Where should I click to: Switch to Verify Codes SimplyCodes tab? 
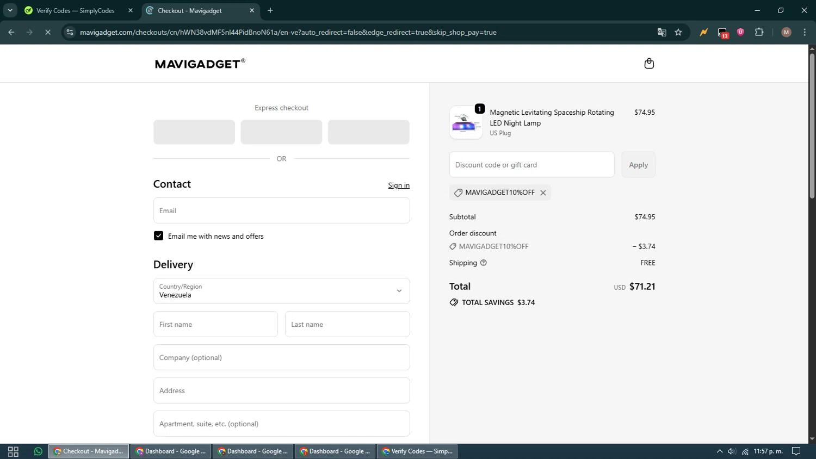click(x=76, y=10)
